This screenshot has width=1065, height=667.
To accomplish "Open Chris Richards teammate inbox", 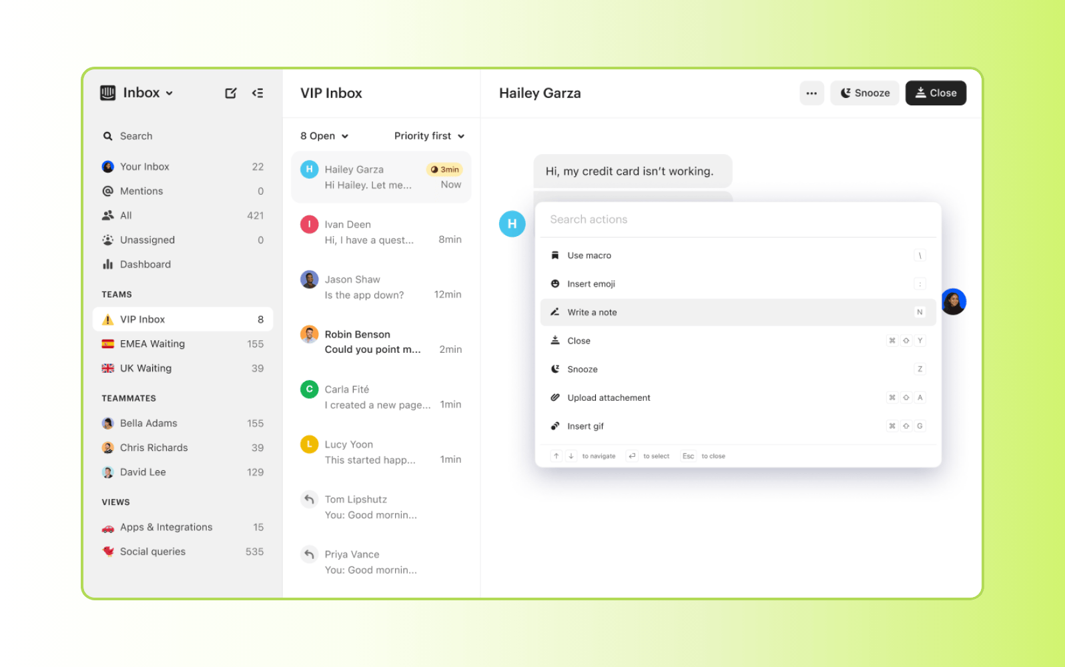I will (x=183, y=448).
